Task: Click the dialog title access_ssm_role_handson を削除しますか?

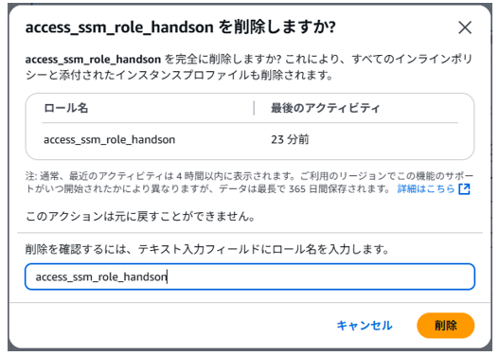Action: 181,27
